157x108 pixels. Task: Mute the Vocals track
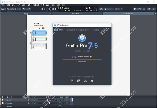[x=32, y=100]
